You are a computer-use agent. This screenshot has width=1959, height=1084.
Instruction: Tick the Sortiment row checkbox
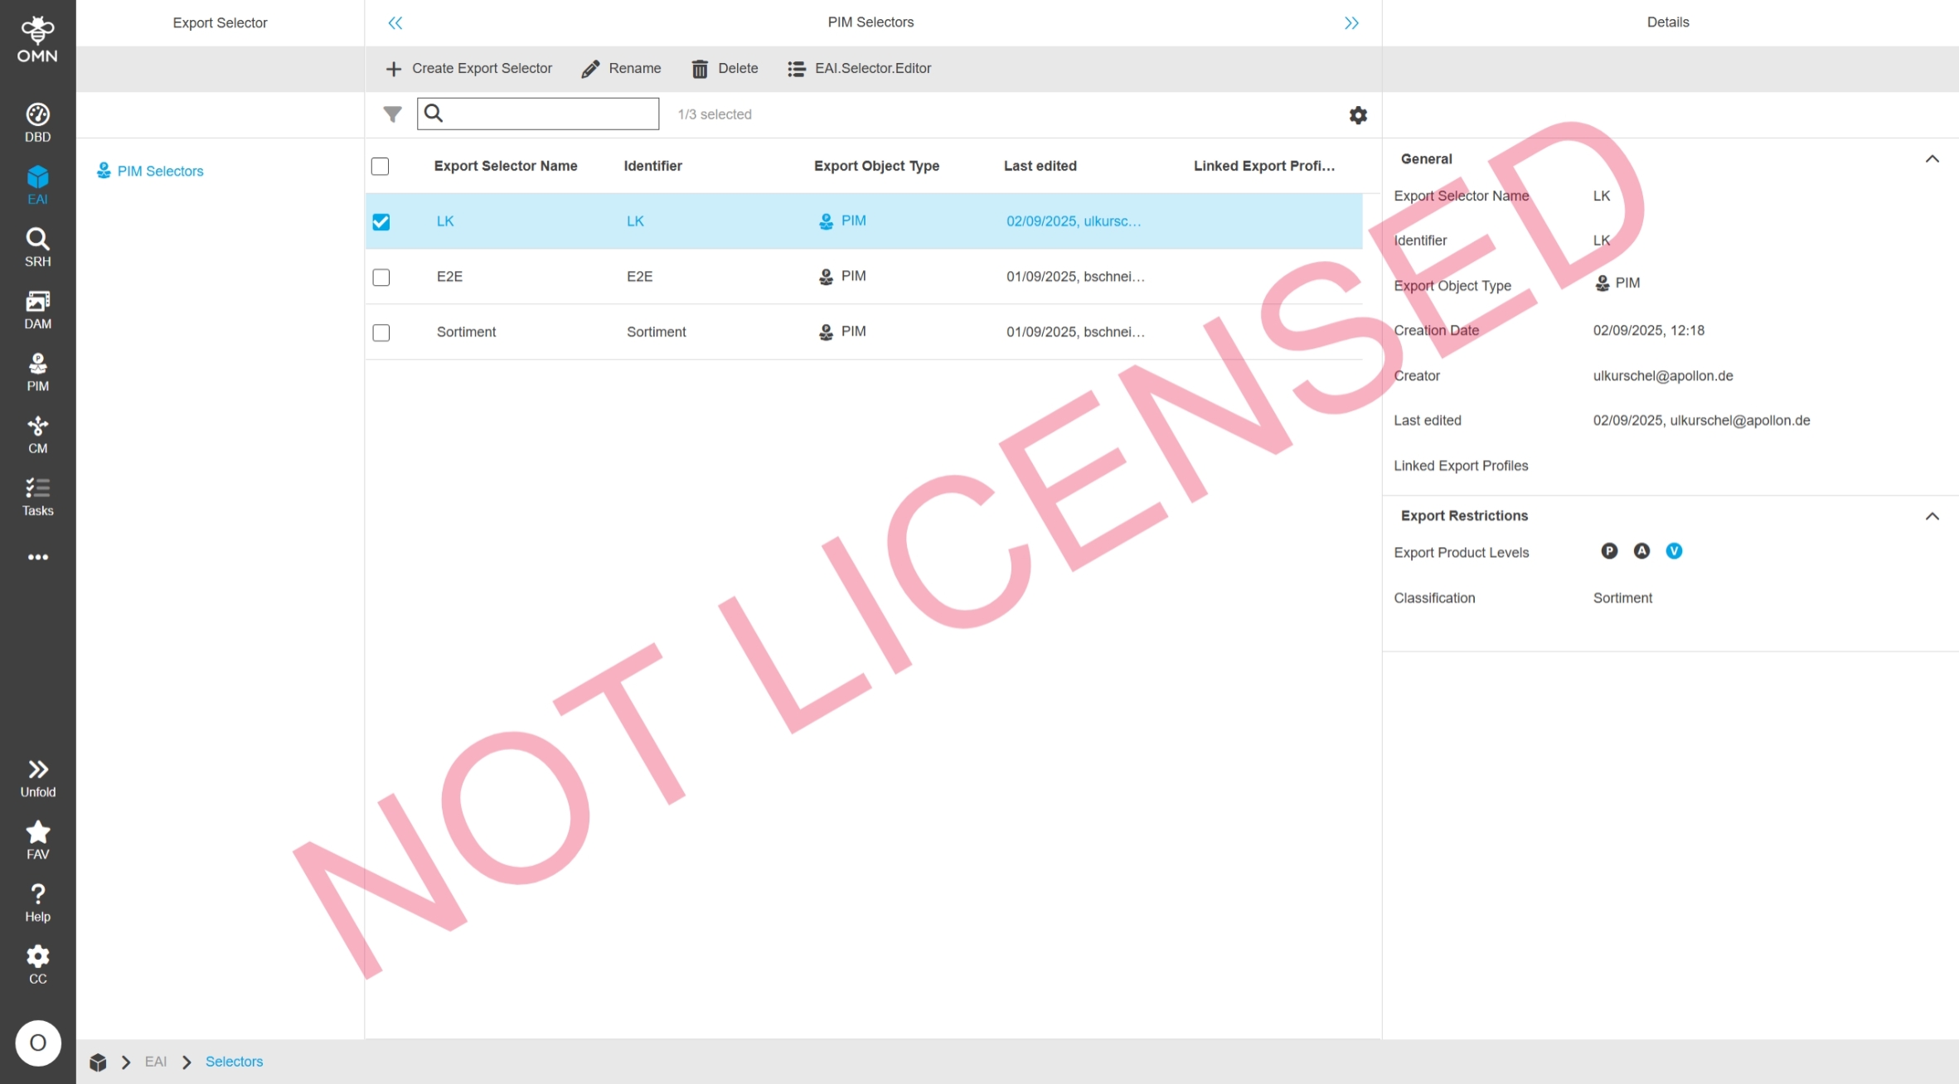(381, 332)
